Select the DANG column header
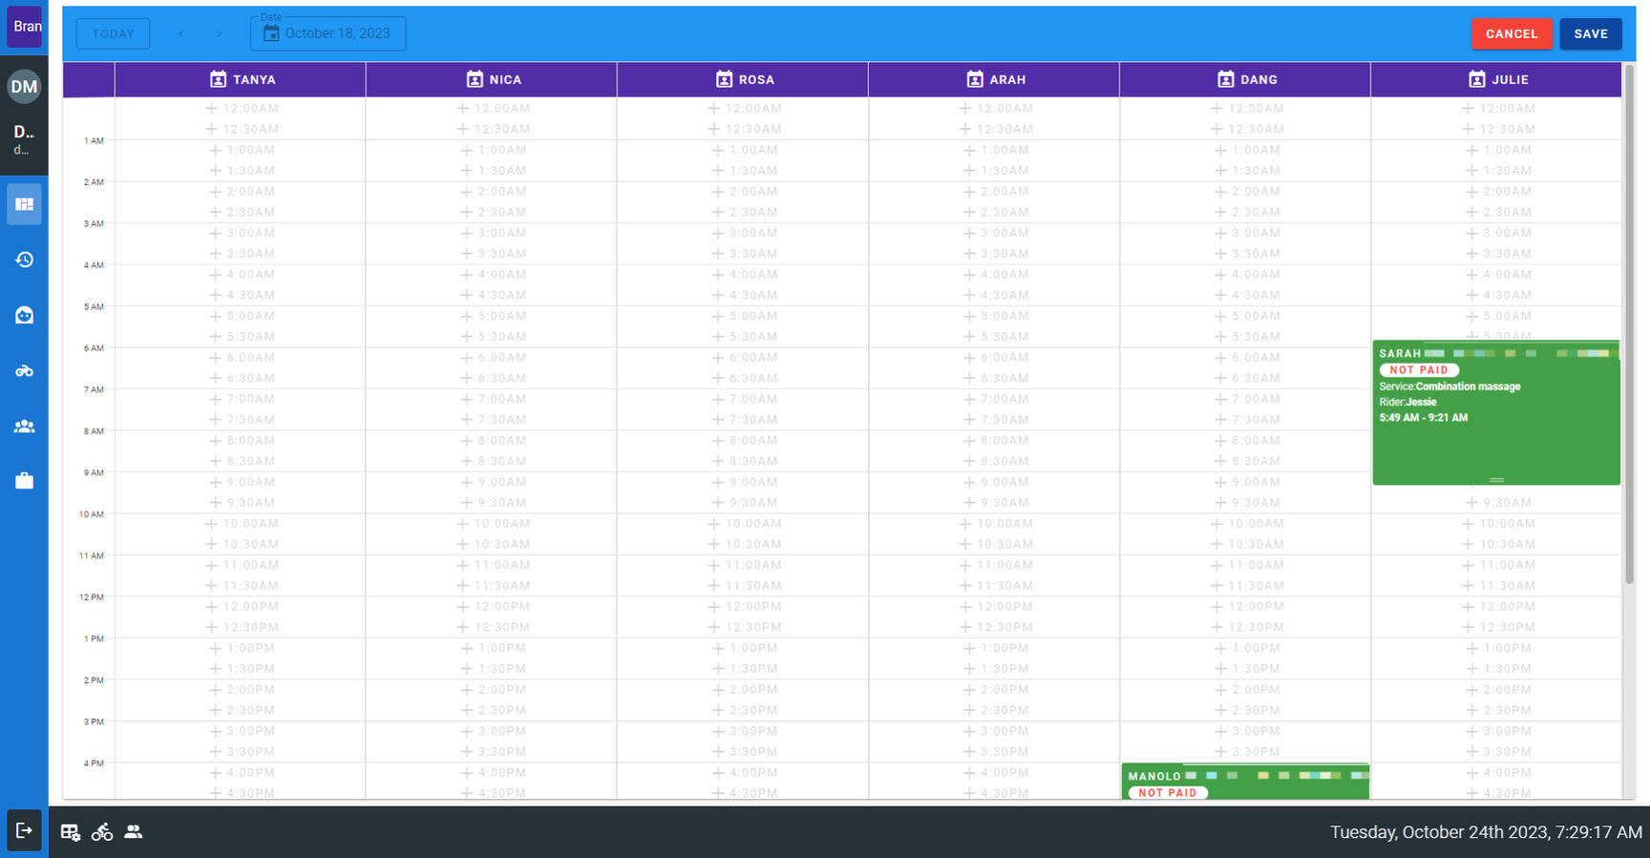Viewport: 1650px width, 858px height. coord(1246,79)
